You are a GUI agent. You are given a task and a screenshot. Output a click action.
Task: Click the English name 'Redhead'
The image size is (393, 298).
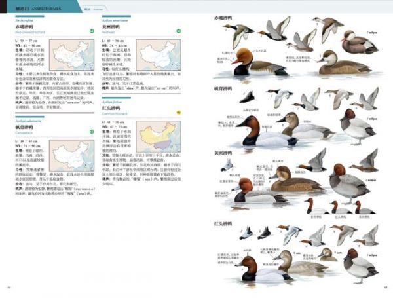(108, 32)
